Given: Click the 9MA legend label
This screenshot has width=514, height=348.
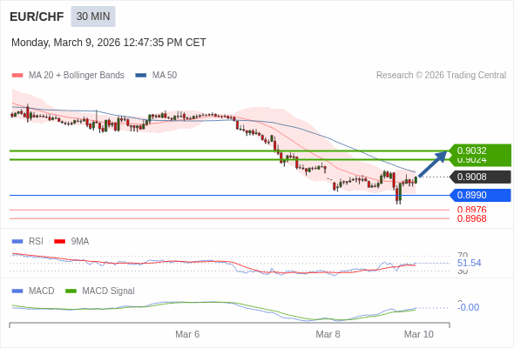Looking at the screenshot, I should pyautogui.click(x=80, y=242).
